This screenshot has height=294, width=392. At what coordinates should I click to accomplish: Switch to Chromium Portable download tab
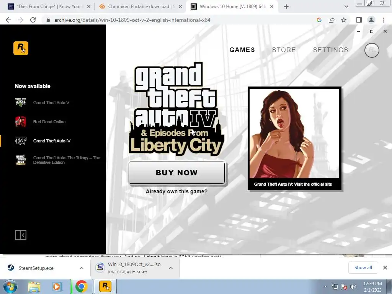[140, 7]
